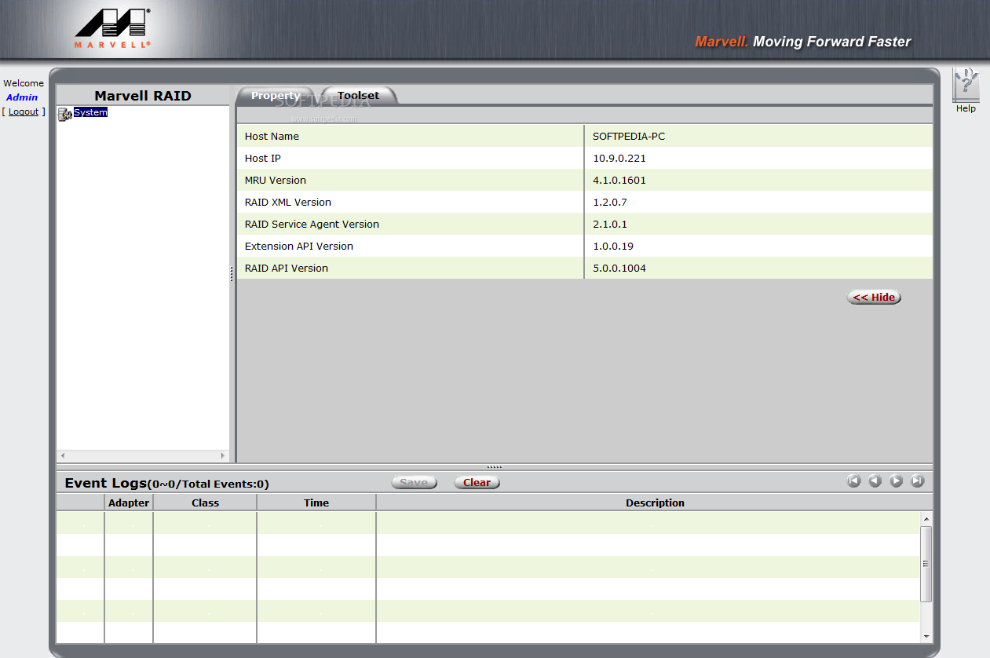Click event log scrollbar up arrow
Screen dimensions: 990x658
(926, 519)
